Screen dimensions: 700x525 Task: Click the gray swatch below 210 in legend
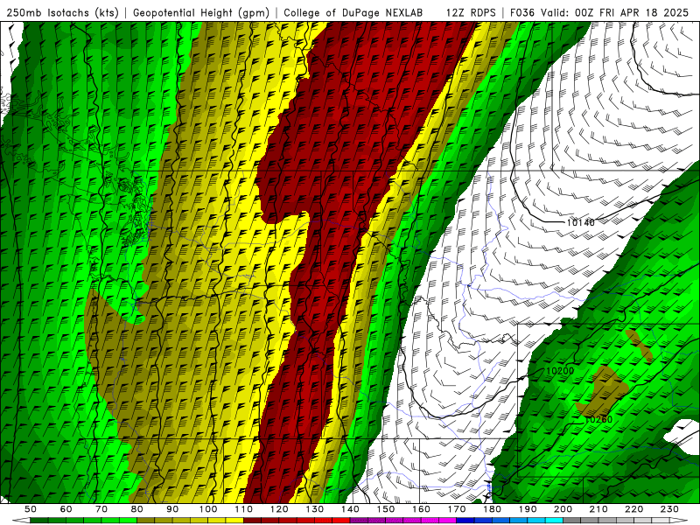pyautogui.click(x=607, y=521)
